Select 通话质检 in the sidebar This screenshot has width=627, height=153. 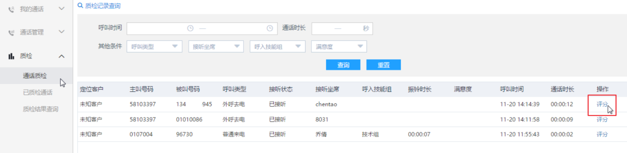click(35, 76)
